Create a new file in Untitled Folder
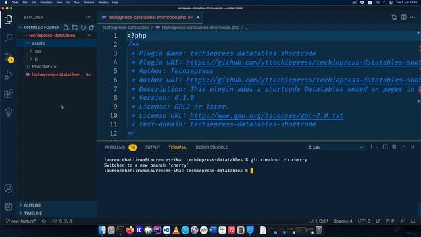The image size is (421, 237). (66, 28)
